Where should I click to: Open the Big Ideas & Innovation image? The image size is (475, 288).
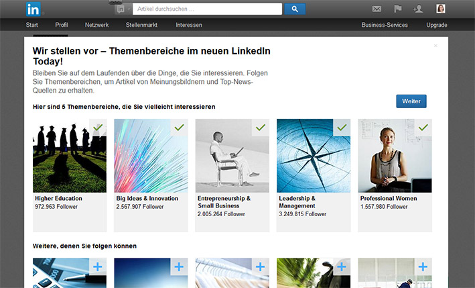pos(151,156)
